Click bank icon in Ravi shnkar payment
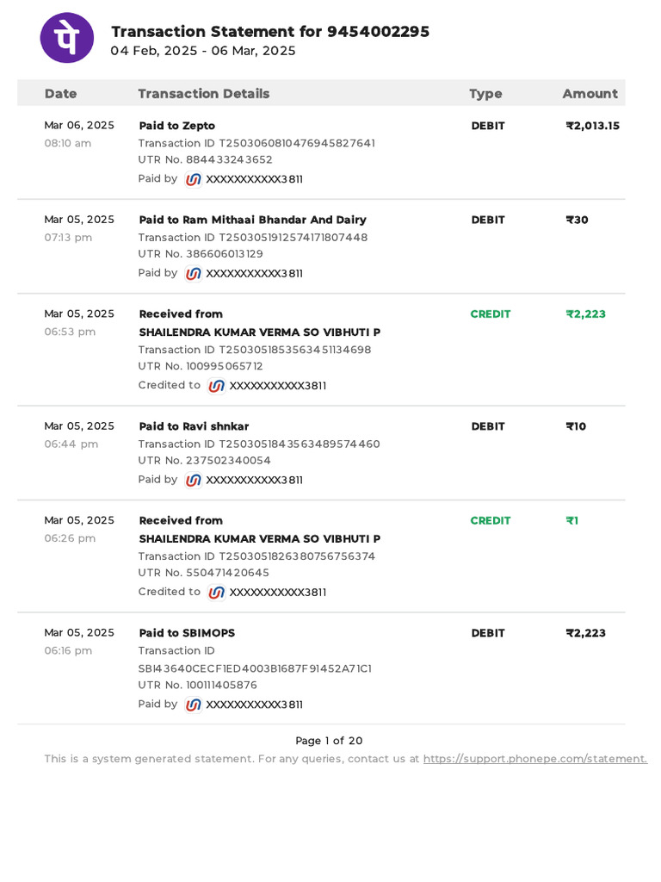Screen dimensions: 661x882 tap(194, 481)
